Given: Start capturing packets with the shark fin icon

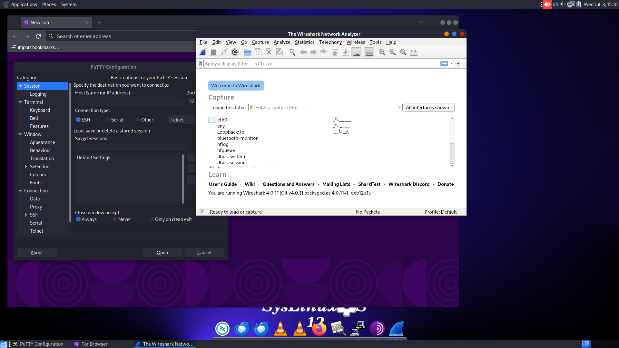Looking at the screenshot, I should click(x=203, y=52).
